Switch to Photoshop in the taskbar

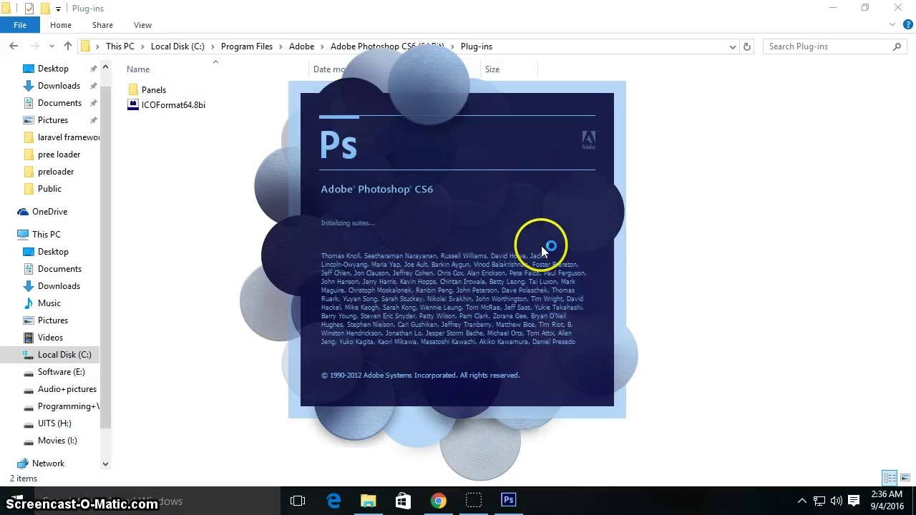click(508, 501)
